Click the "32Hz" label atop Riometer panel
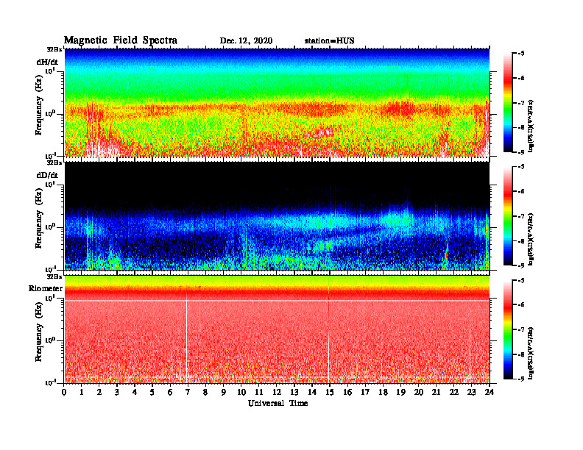583x450 pixels. coord(54,276)
